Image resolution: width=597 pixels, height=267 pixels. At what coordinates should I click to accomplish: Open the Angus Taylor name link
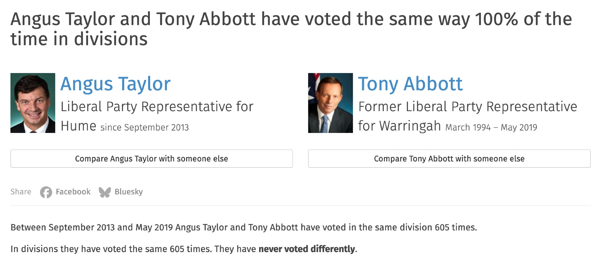[116, 84]
